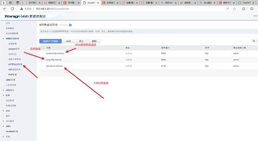258x141 pixels.
Task: Click the 名称 column header
Action: point(48,48)
